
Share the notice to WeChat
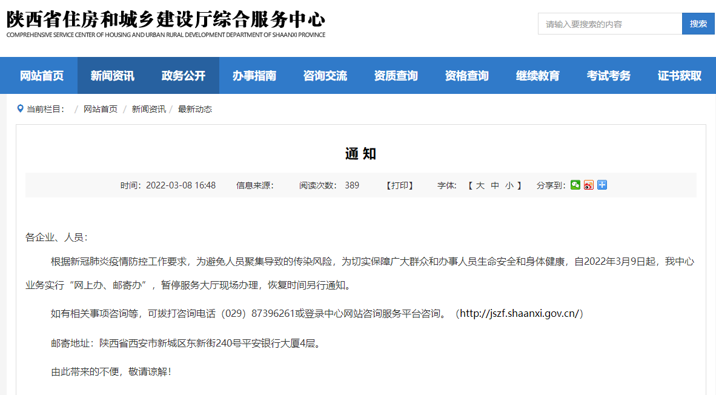pos(575,185)
